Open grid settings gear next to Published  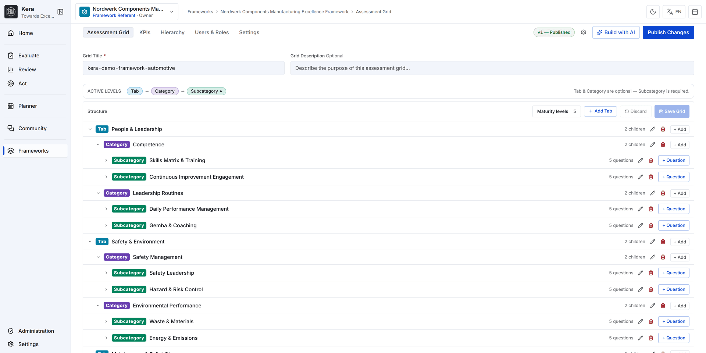click(584, 32)
